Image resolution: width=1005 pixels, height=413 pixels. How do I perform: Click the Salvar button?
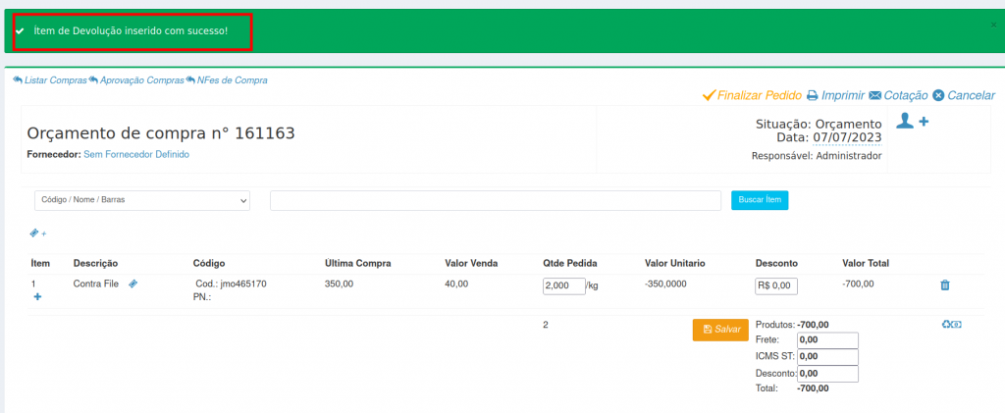(721, 330)
